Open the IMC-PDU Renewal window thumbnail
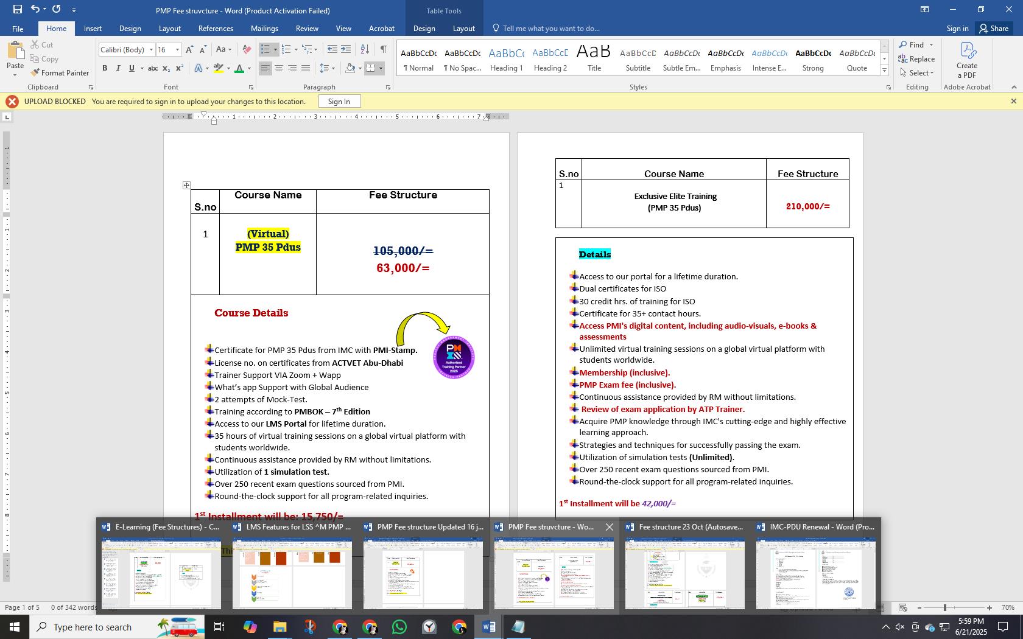The width and height of the screenshot is (1023, 639). click(816, 566)
